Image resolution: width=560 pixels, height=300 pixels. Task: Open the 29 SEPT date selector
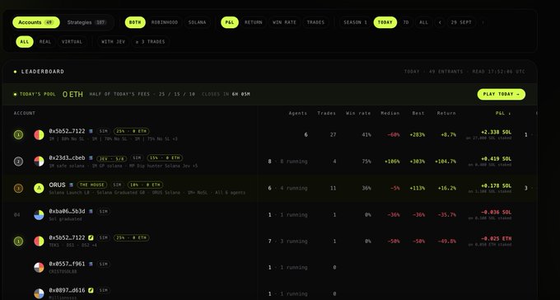pyautogui.click(x=461, y=22)
